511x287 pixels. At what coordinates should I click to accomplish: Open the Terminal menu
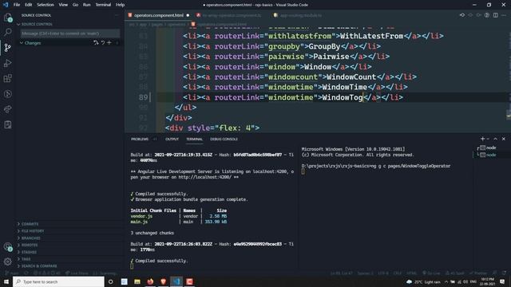103,5
